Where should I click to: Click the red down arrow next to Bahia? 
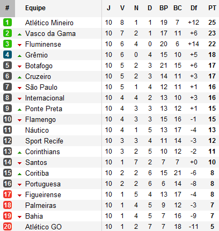coord(20,217)
